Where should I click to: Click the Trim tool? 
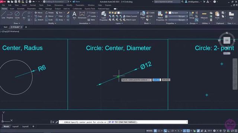coord(59,13)
